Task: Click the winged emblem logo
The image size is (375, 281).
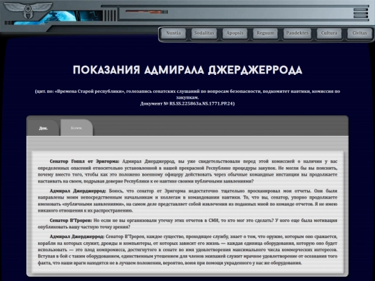Action: tap(28, 10)
